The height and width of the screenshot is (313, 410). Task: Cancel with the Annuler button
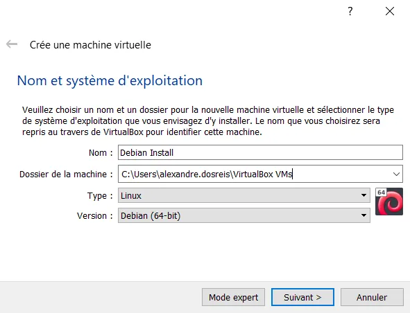(x=372, y=297)
